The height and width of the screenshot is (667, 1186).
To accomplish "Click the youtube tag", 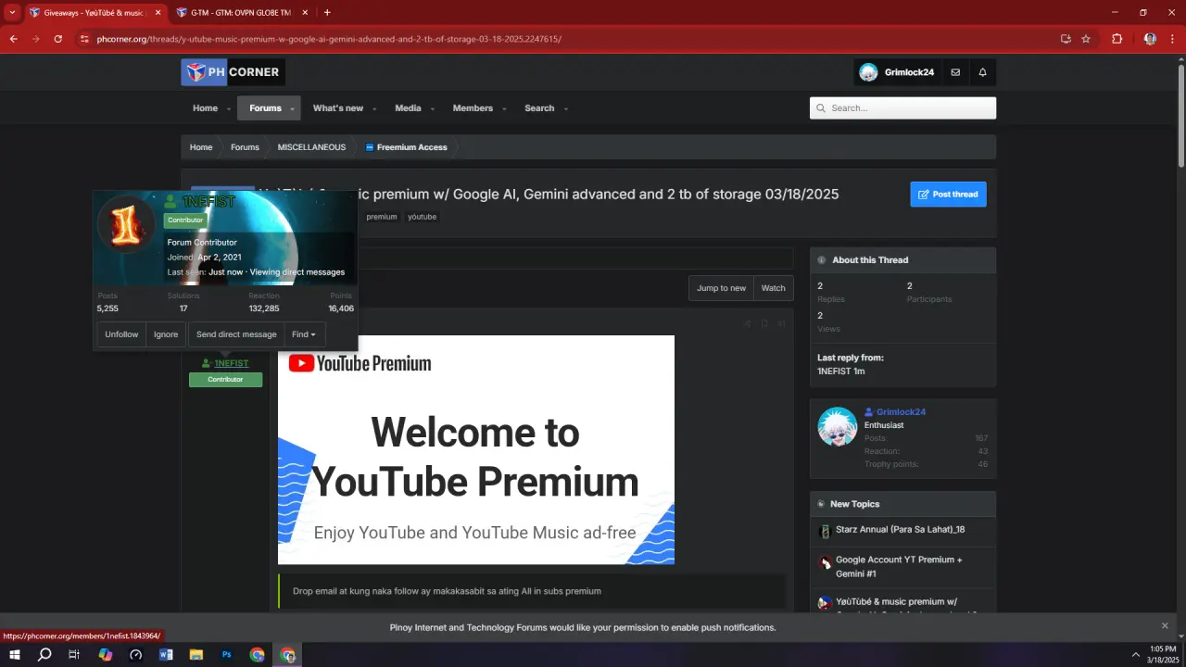I will (x=423, y=217).
